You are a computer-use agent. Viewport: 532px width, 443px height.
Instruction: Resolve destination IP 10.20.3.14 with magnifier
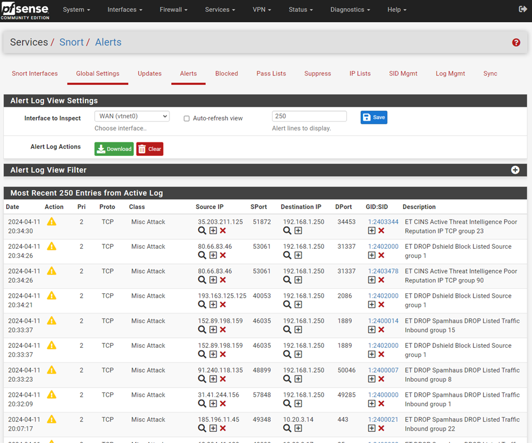pos(287,428)
